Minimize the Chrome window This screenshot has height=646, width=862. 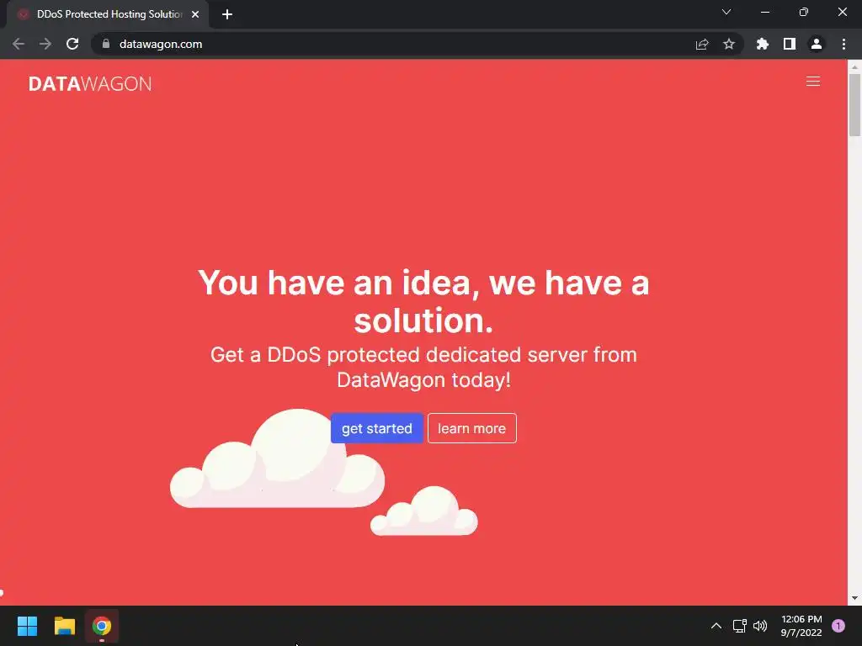[764, 12]
